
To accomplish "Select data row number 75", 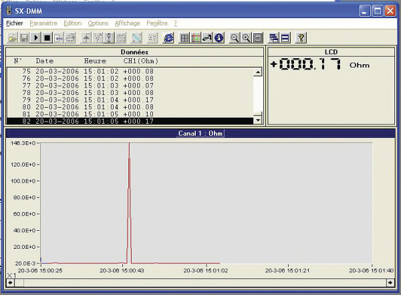I will pyautogui.click(x=130, y=71).
